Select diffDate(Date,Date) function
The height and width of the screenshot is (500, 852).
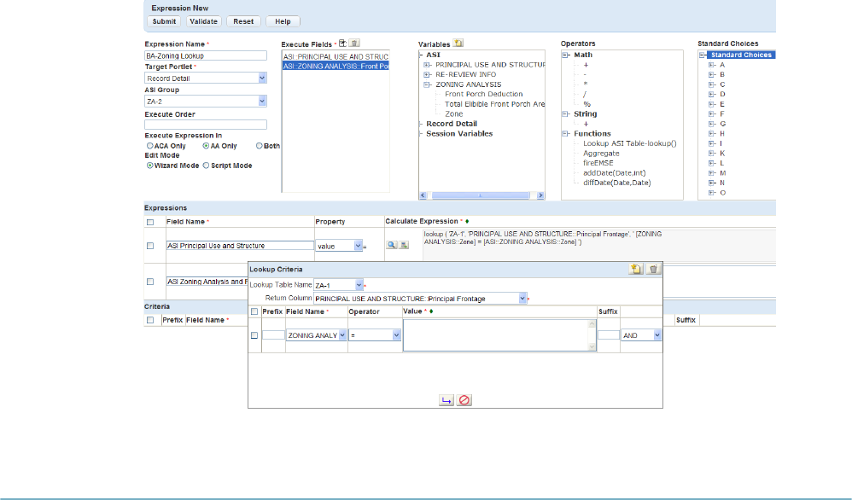(616, 183)
